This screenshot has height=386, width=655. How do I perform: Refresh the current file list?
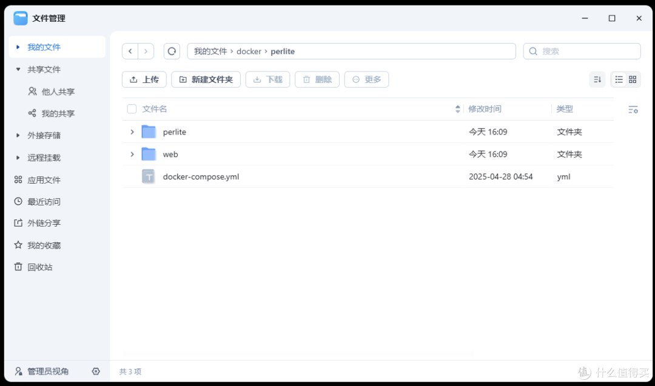(172, 51)
